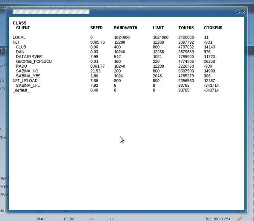The width and height of the screenshot is (254, 221).
Task: Click SABINA_YES limit value 2048
Action: [x=157, y=76]
